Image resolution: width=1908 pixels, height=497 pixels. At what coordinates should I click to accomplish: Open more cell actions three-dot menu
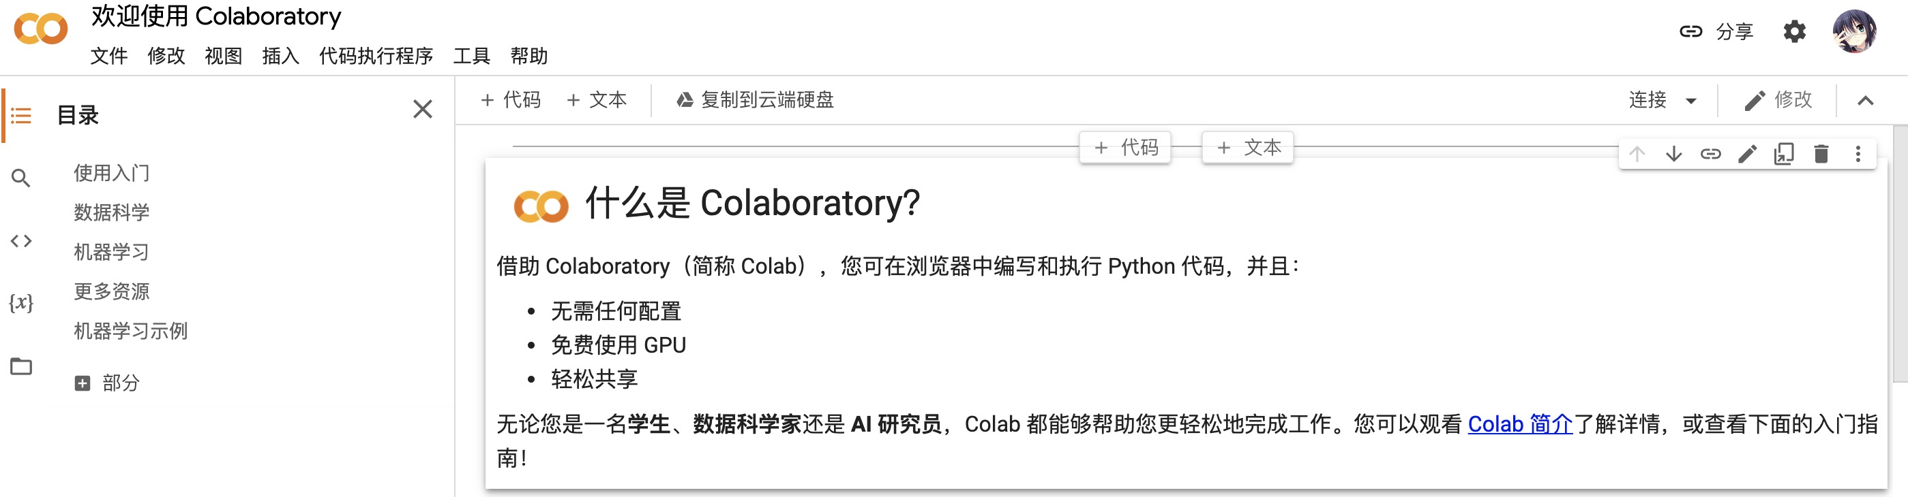click(x=1858, y=154)
